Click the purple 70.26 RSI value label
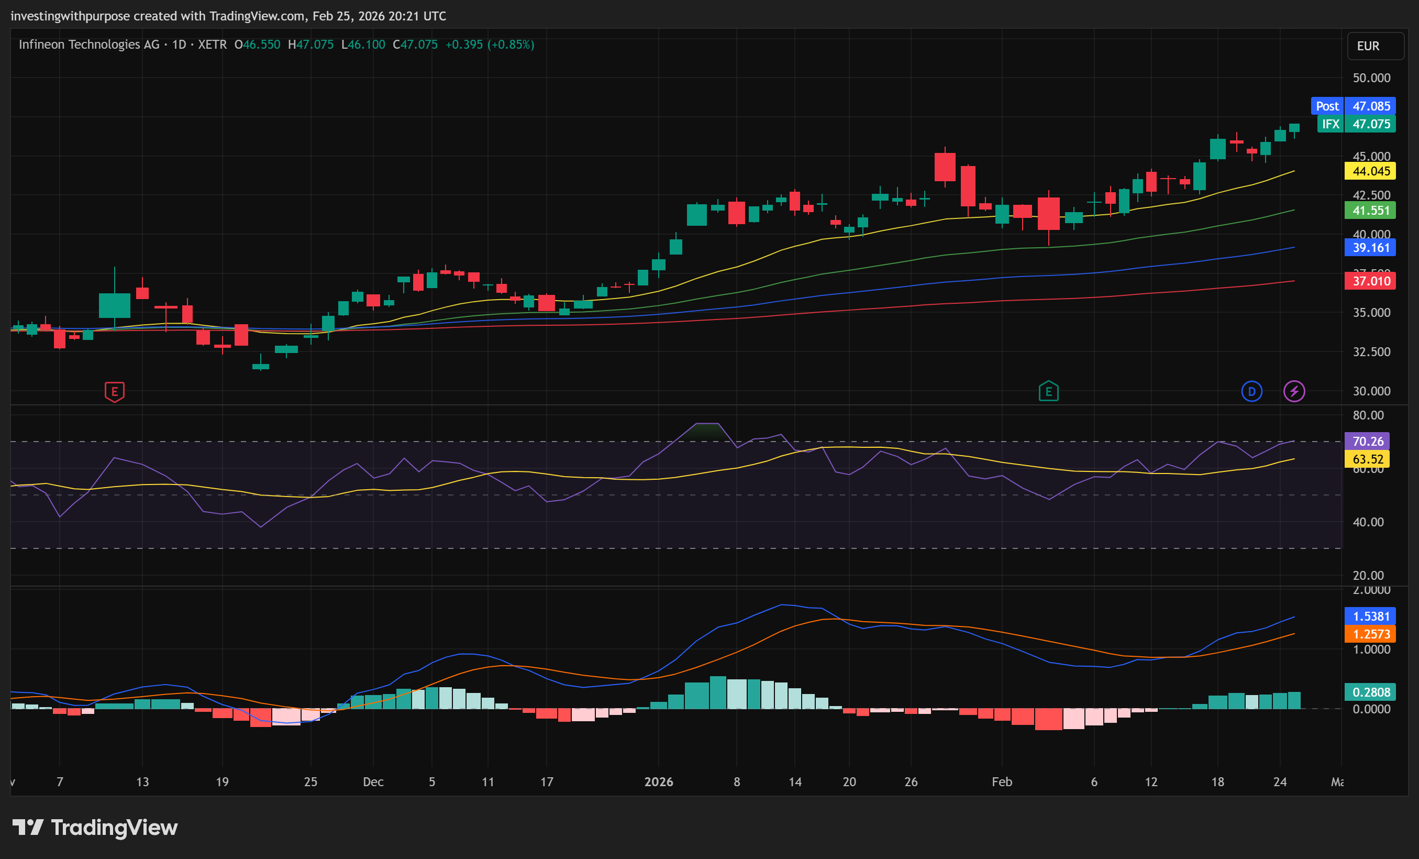The width and height of the screenshot is (1419, 859). 1367,442
